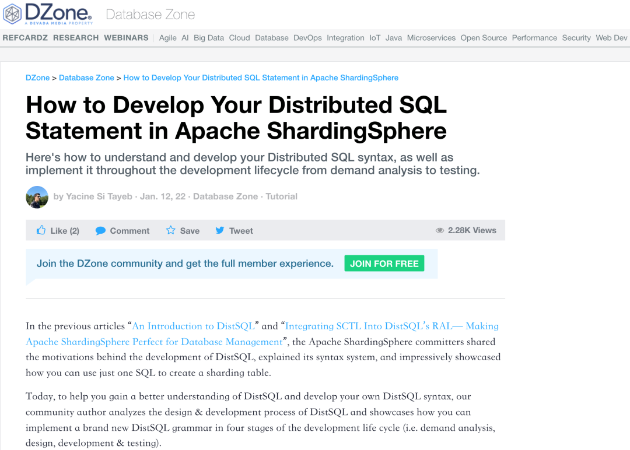The height and width of the screenshot is (450, 630).
Task: Click the Jan. 12, 22 date text
Action: pyautogui.click(x=163, y=196)
